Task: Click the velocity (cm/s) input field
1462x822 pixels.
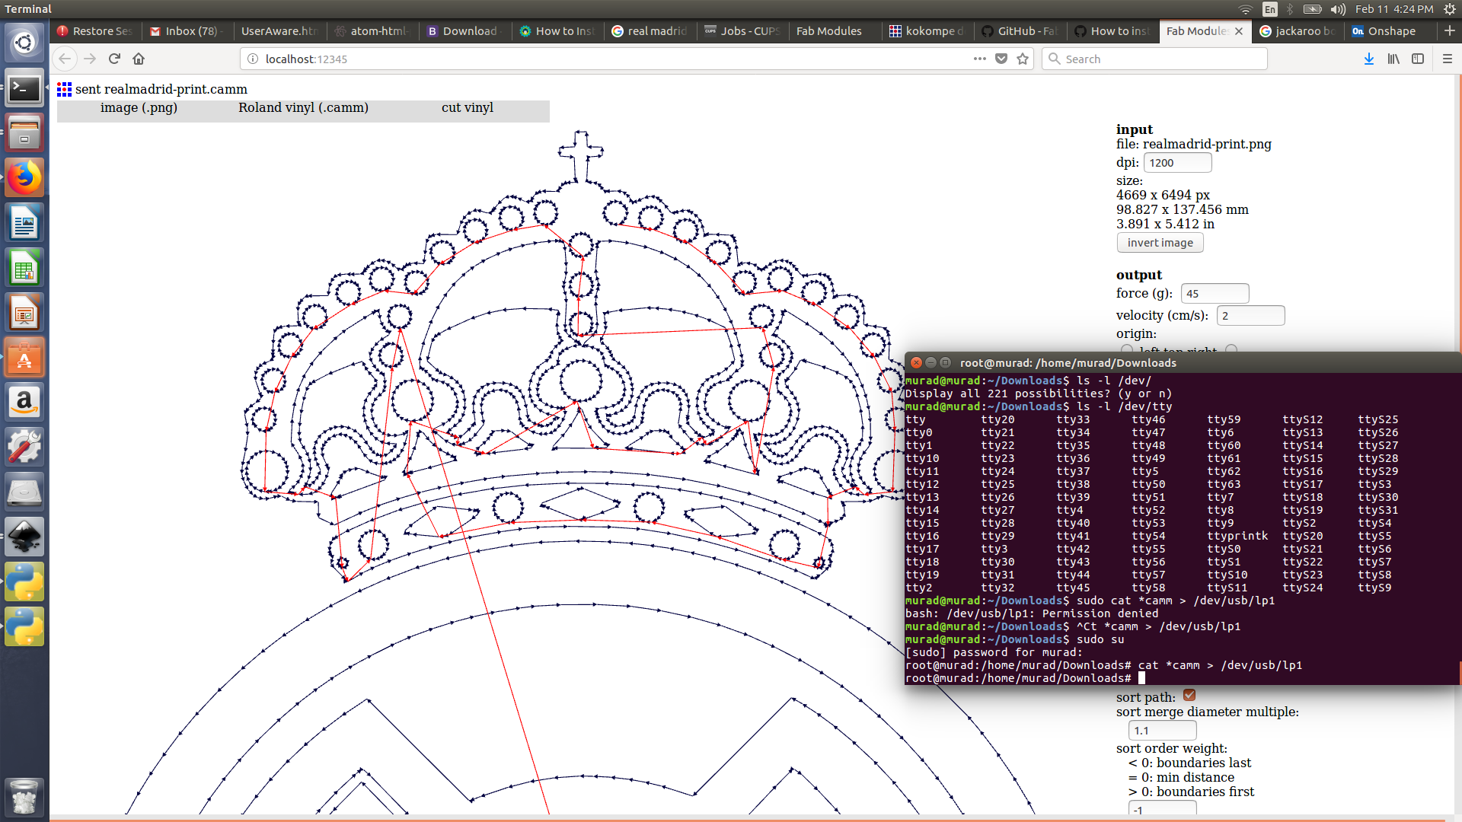Action: point(1250,316)
